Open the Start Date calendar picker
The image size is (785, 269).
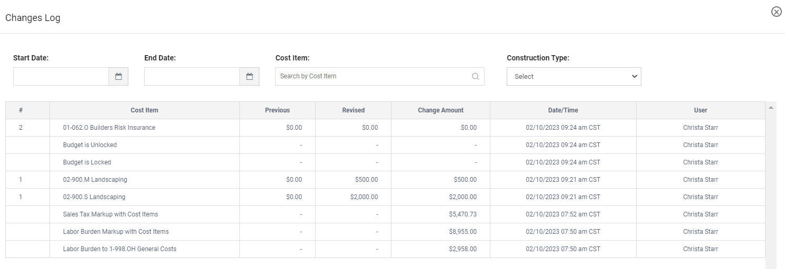118,77
